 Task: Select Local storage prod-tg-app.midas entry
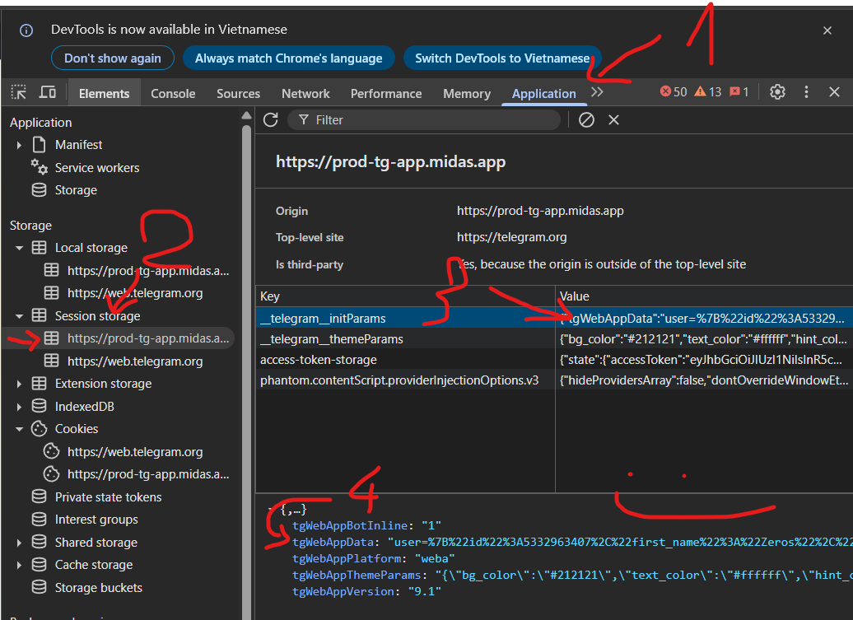(148, 270)
